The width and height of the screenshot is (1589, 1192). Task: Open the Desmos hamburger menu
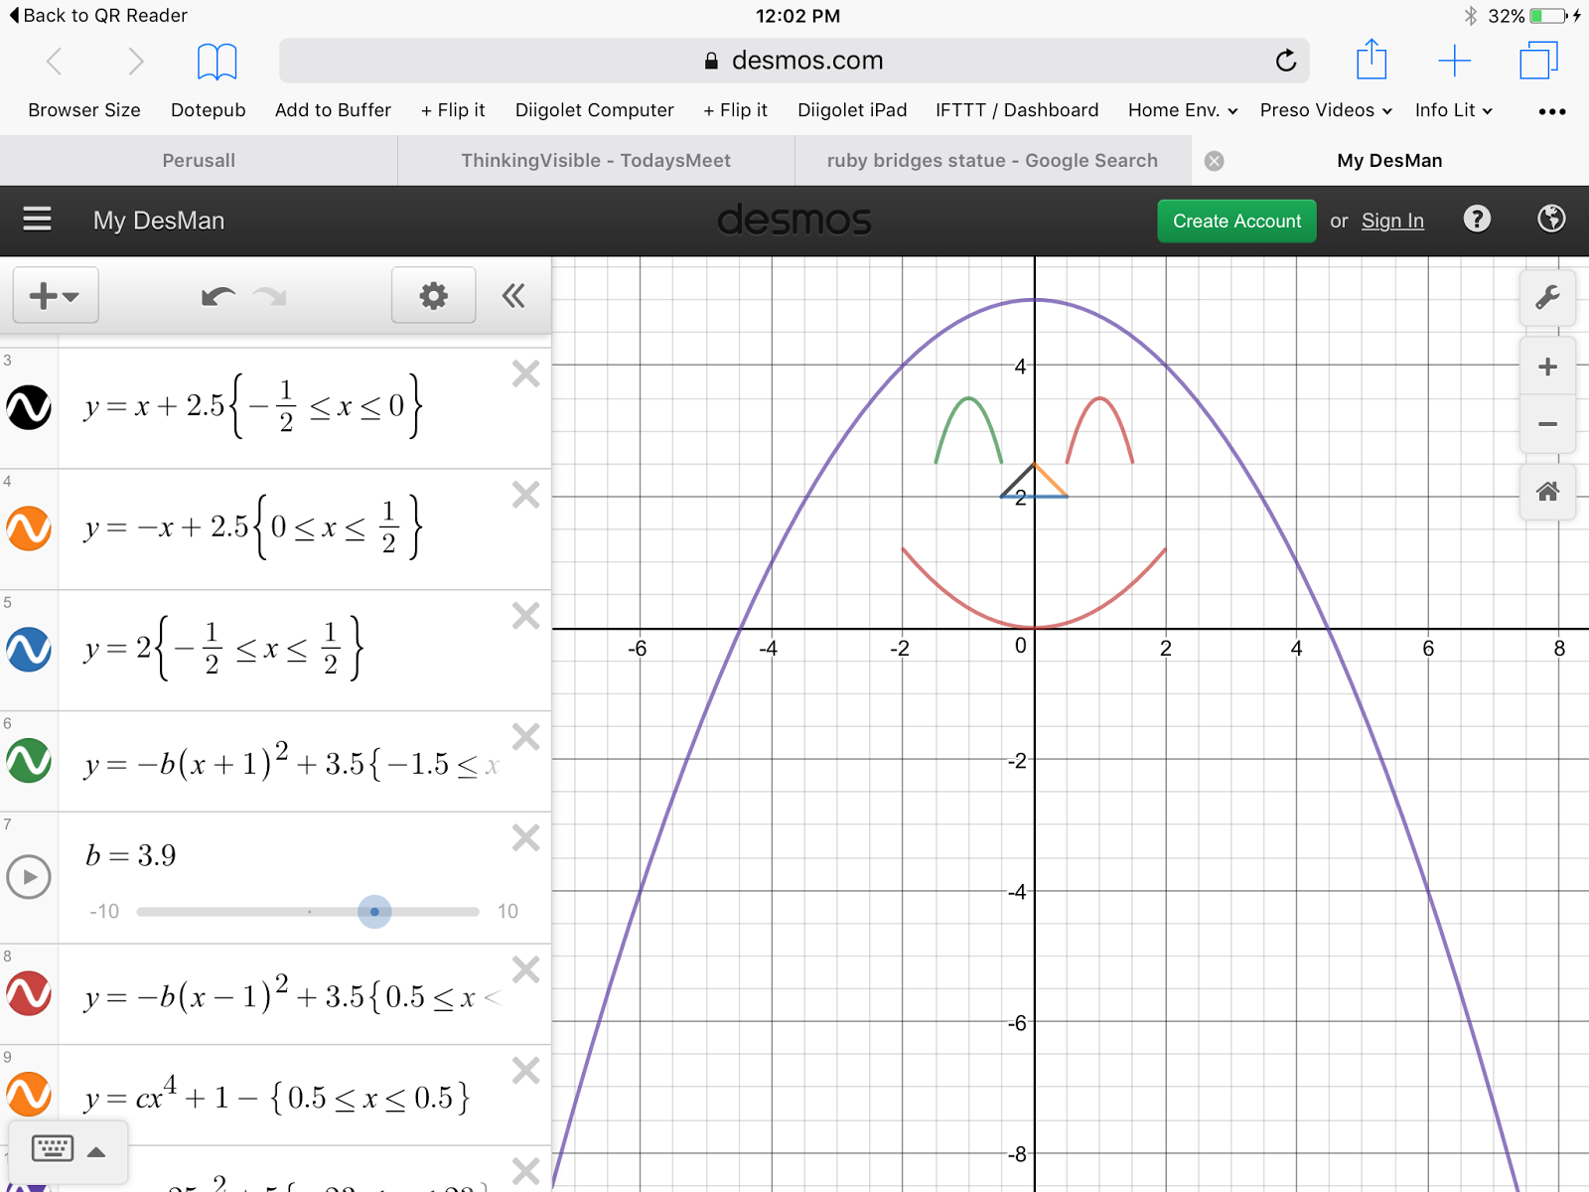[x=37, y=219]
